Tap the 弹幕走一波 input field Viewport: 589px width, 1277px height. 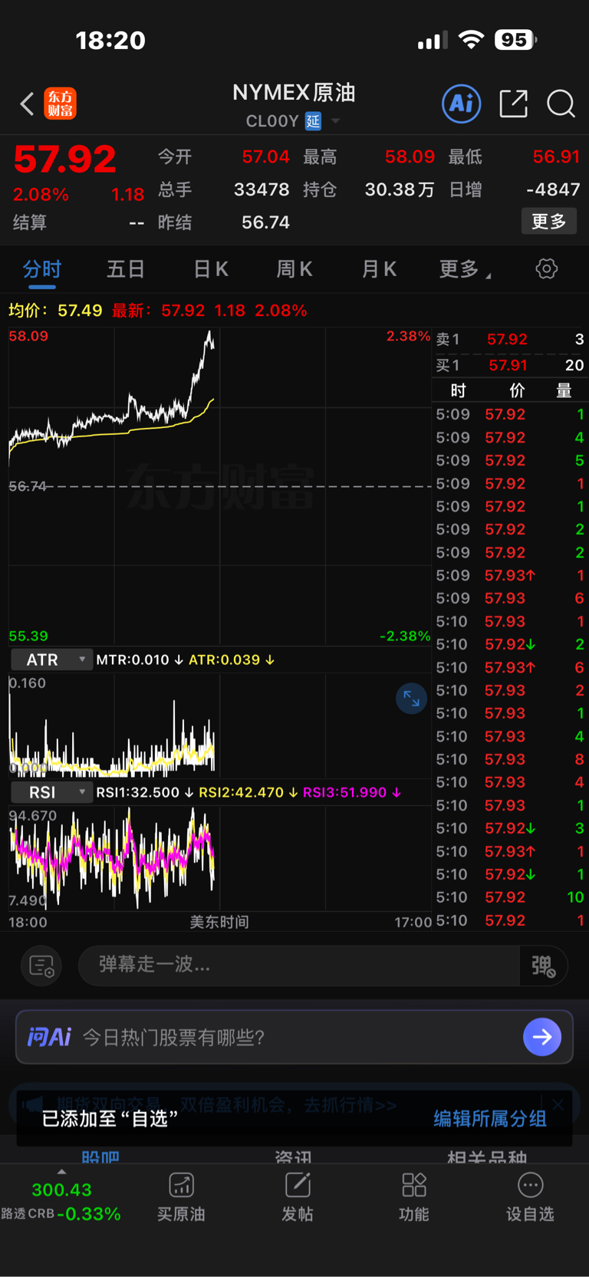pyautogui.click(x=299, y=965)
